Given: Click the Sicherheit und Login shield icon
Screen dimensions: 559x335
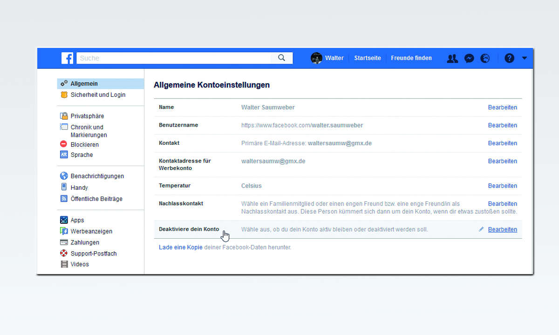Looking at the screenshot, I should pyautogui.click(x=64, y=95).
